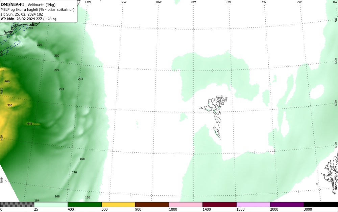Click the '3000' legend scale label
Image resolution: width=338 pixels, height=212 pixels.
pos(308,209)
